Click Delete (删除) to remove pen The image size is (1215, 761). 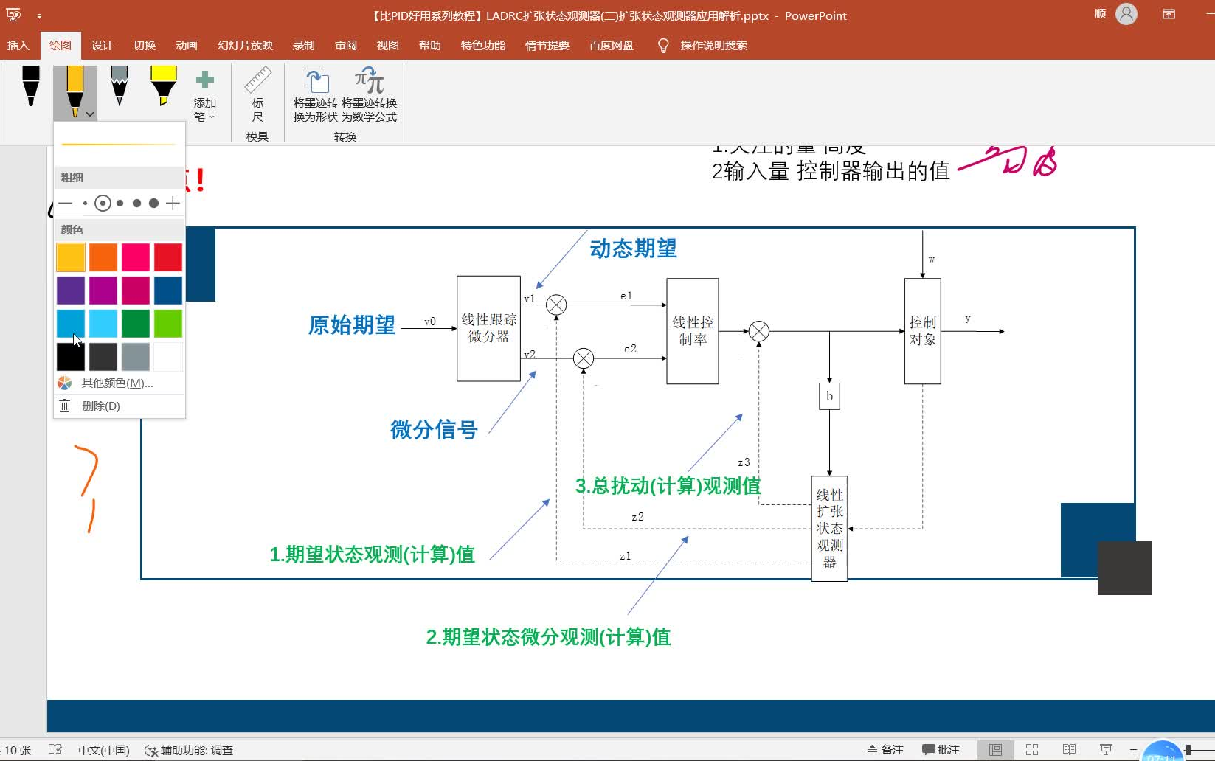click(118, 406)
